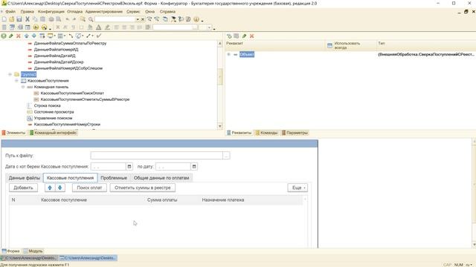Click the New document toolbar icon

click(x=4, y=19)
